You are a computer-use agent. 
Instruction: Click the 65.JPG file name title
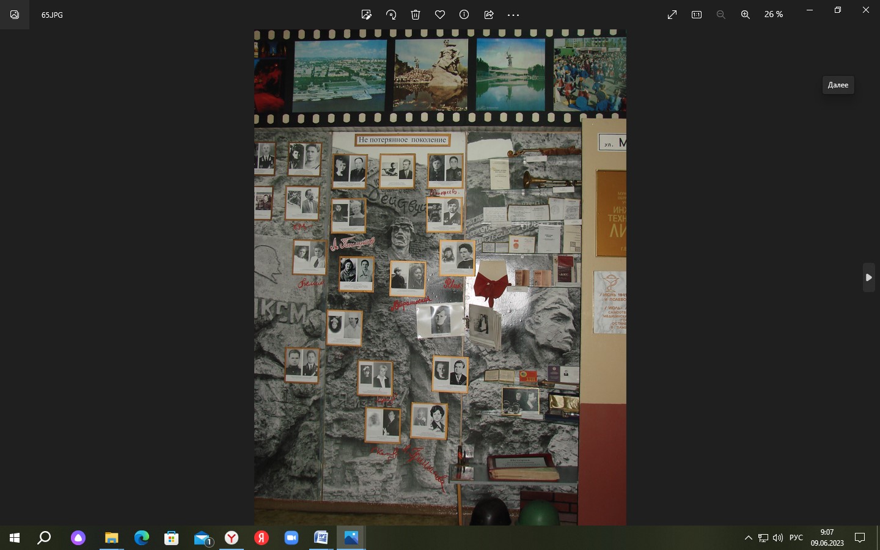click(x=52, y=15)
